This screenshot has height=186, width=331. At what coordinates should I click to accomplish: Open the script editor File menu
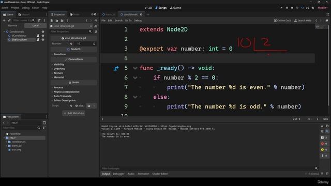coord(103,21)
